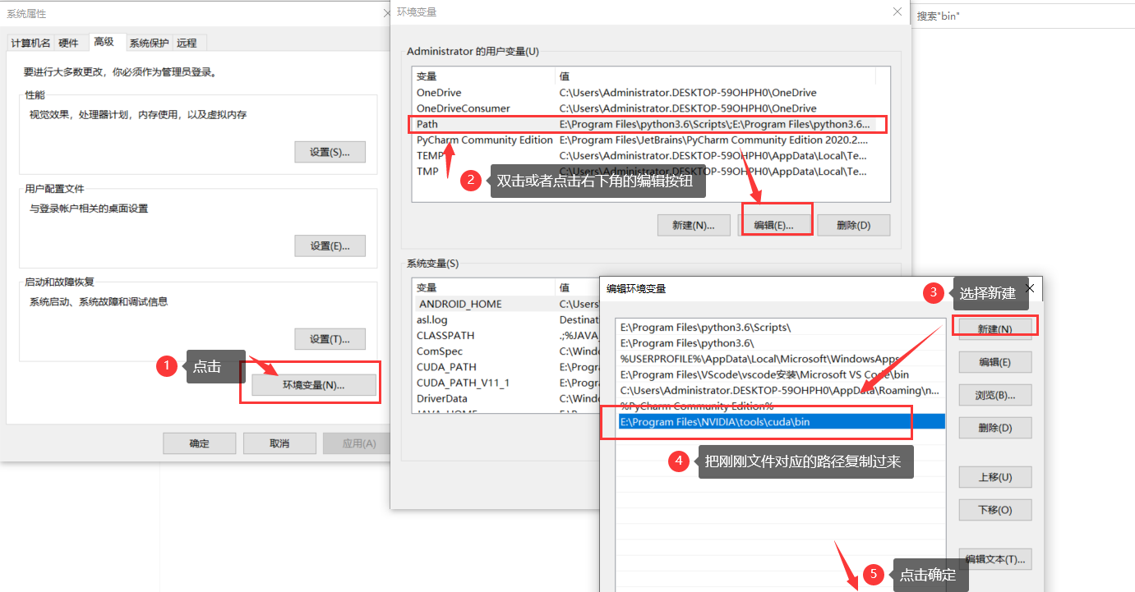The width and height of the screenshot is (1135, 592).
Task: Open startup and recovery 设置(T)
Action: click(330, 338)
